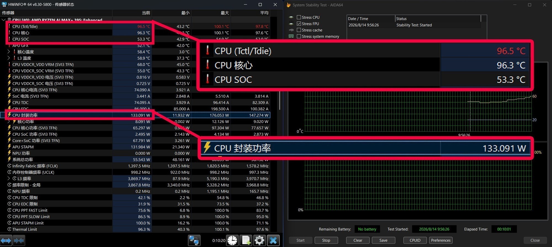The height and width of the screenshot is (247, 552).
Task: Click the blue X close-sensors icon in HWiNFO toolbar
Action: pyautogui.click(x=273, y=240)
